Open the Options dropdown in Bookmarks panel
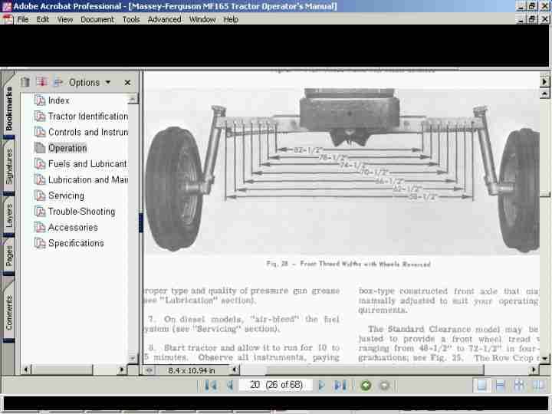The height and width of the screenshot is (414, 552). click(90, 82)
